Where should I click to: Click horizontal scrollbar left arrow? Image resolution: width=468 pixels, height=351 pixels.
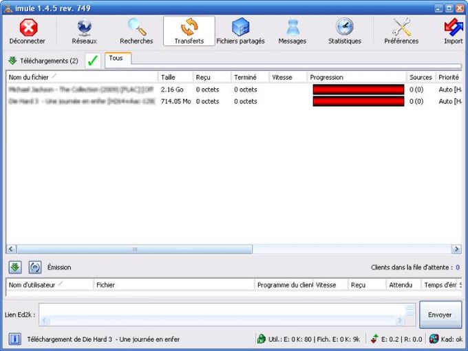(11, 249)
